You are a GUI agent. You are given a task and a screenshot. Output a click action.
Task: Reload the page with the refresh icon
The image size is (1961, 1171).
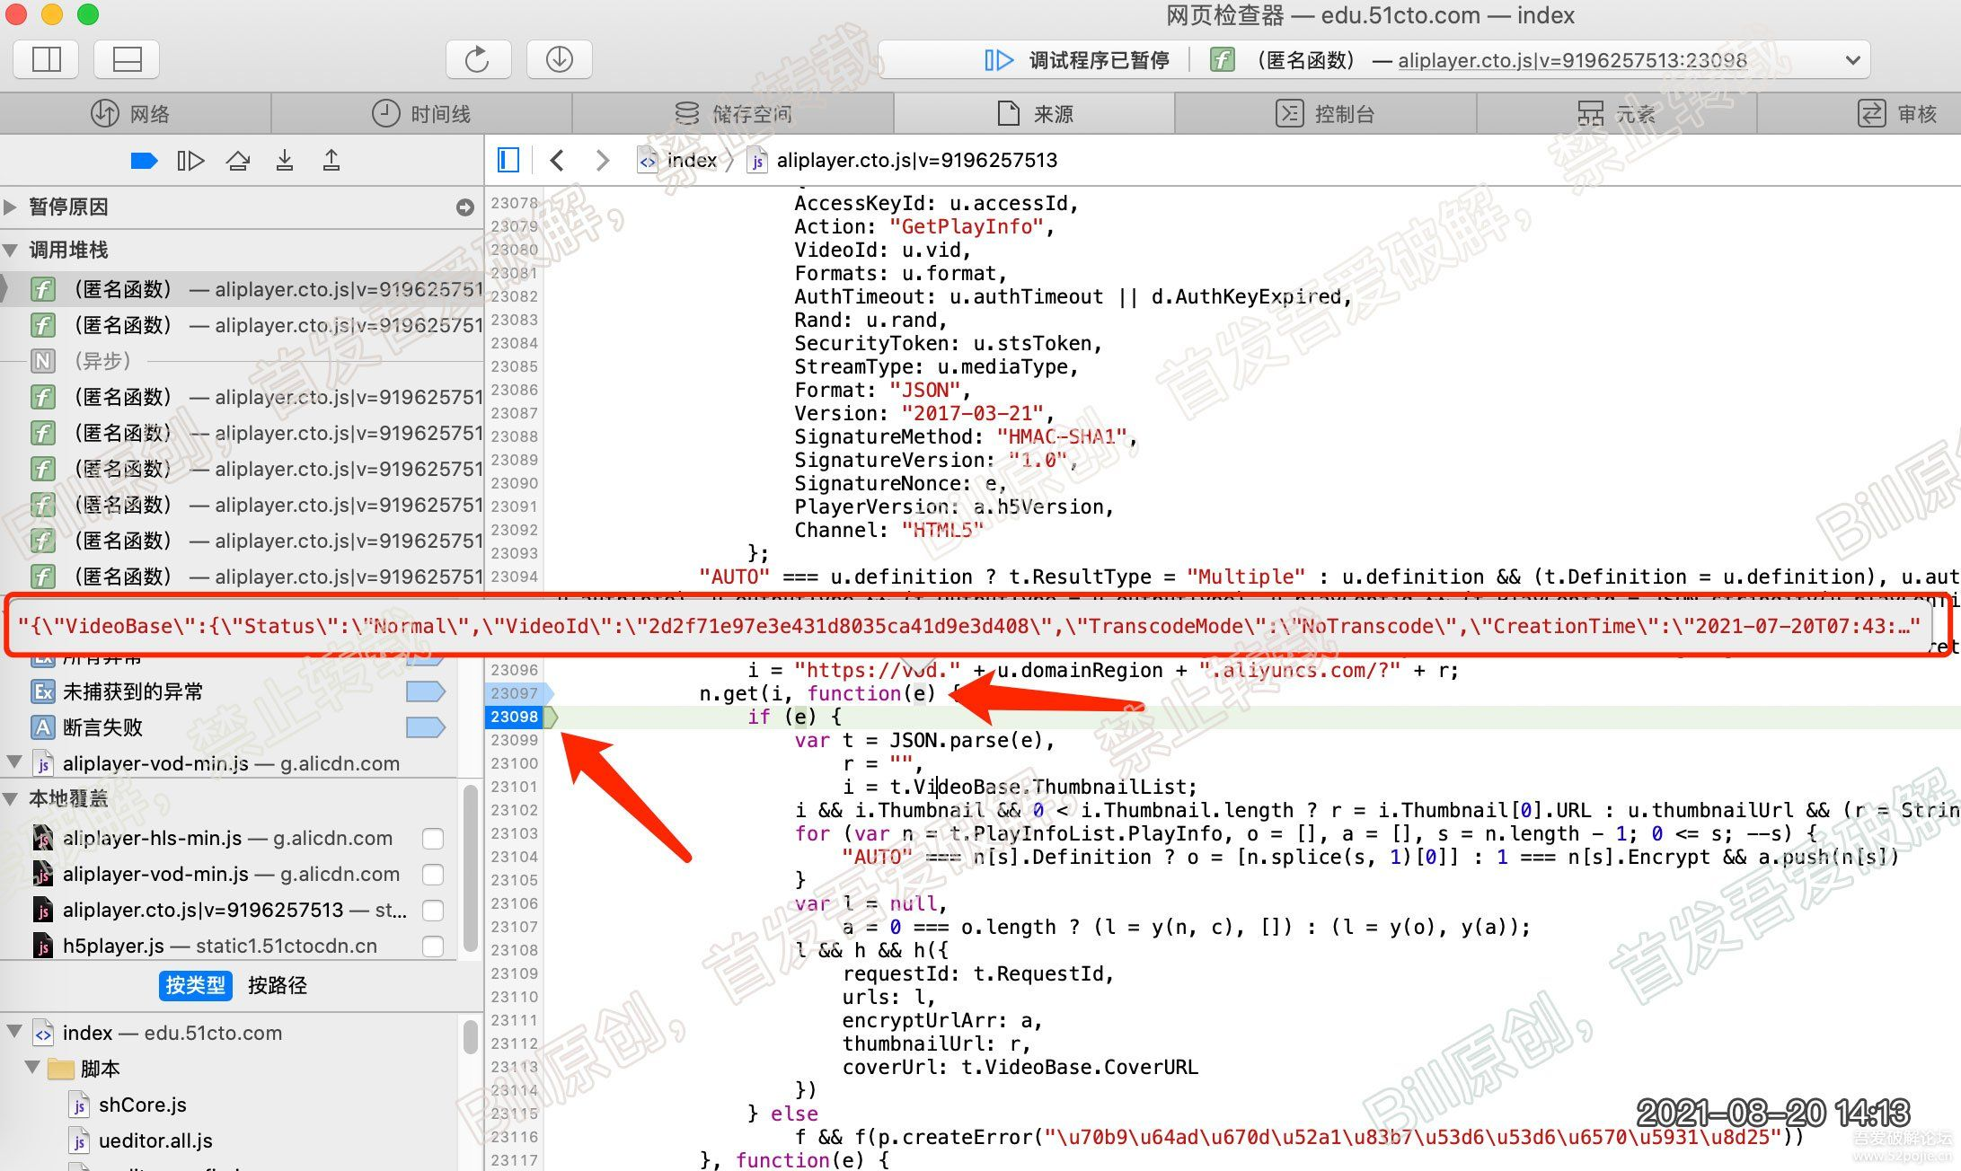[478, 59]
